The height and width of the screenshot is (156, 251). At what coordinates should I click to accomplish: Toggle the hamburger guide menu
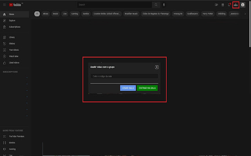coord(4,5)
